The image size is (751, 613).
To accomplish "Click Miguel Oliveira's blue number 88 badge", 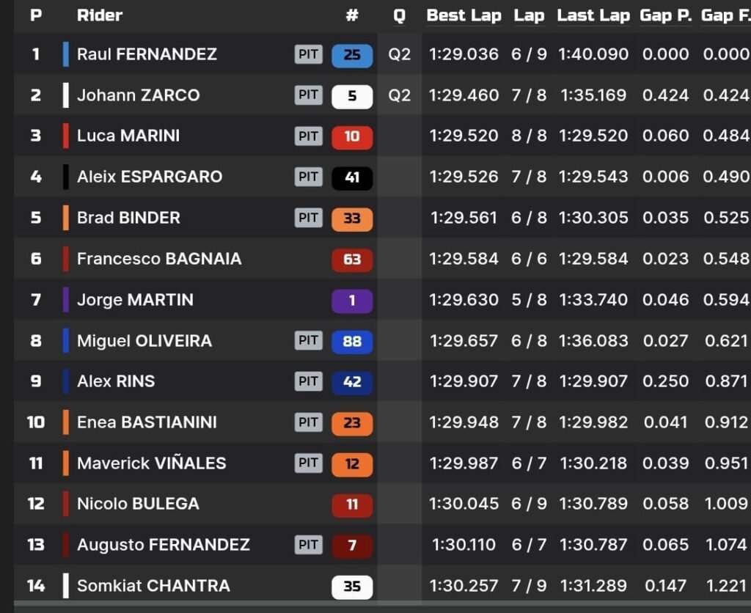I will point(352,342).
